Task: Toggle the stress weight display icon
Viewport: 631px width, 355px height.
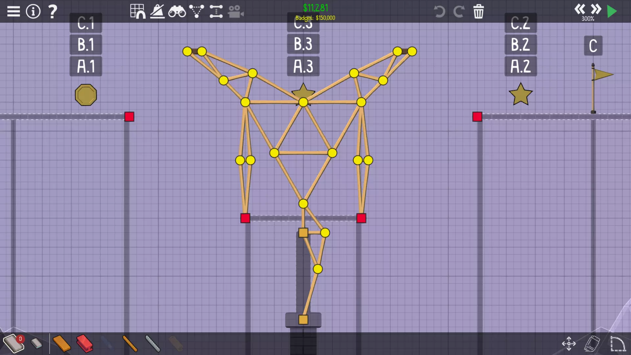Action: point(157,12)
